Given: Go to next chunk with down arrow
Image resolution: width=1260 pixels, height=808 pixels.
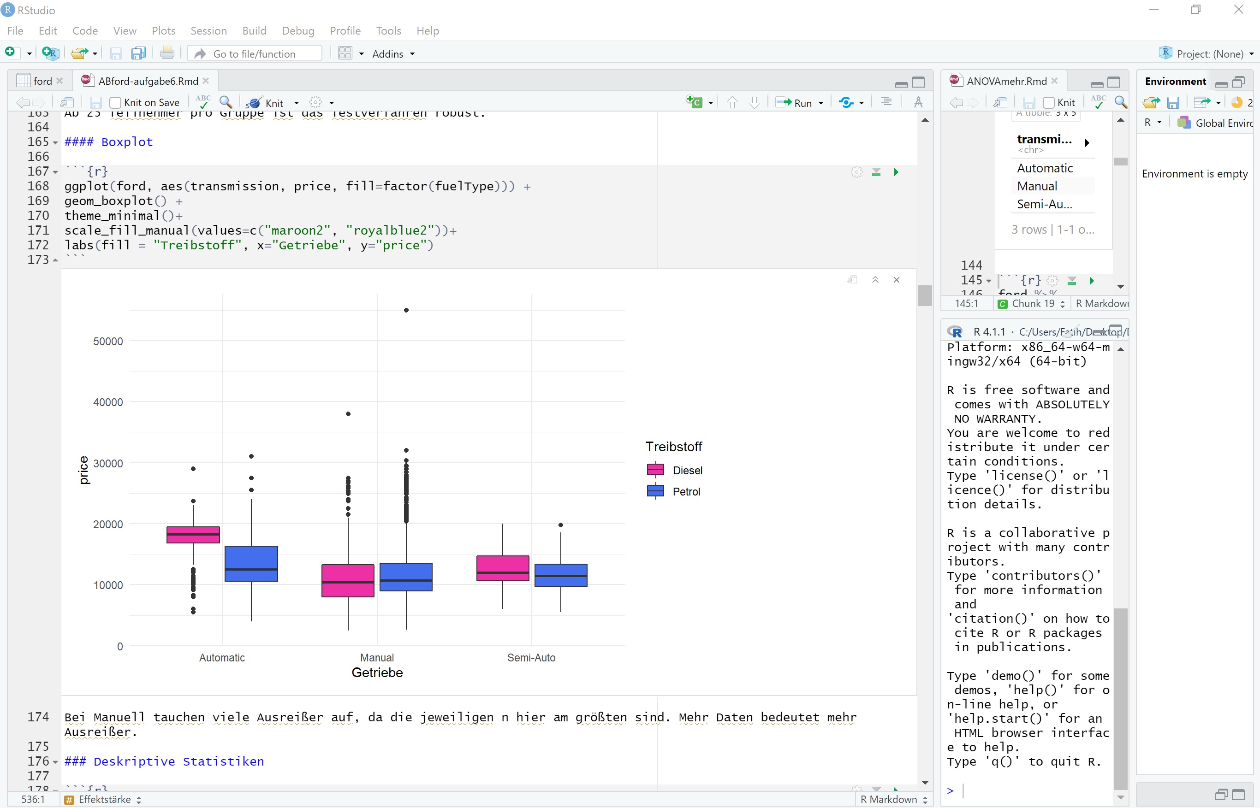Looking at the screenshot, I should pyautogui.click(x=755, y=102).
